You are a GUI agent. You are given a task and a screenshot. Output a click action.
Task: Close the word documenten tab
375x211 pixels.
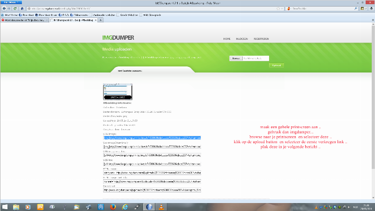tap(46, 20)
